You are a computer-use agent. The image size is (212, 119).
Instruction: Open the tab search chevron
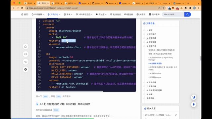pos(198,3)
